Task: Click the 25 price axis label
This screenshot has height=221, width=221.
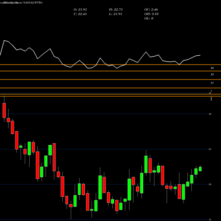Action: coord(210,149)
